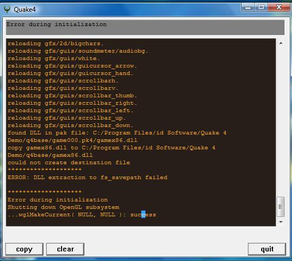The image size is (292, 261).
Task: Click the 'reloading gfx/2d/bigchars.' console line
Action: [56, 44]
